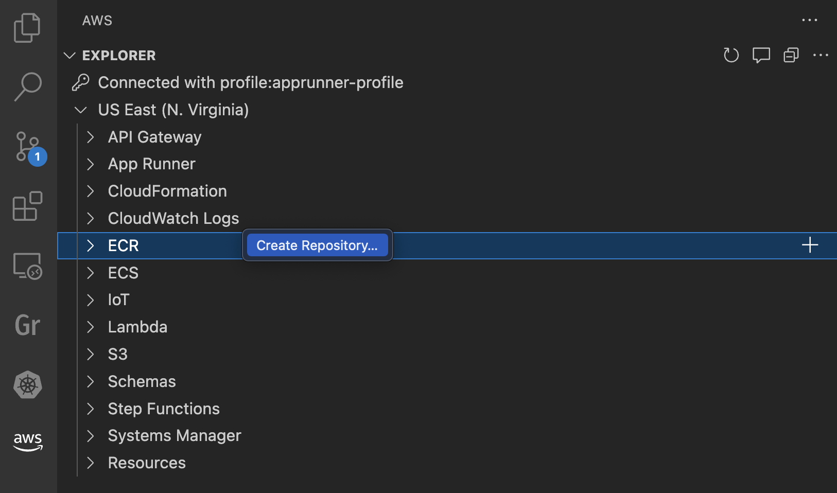Click the Collapse All icon

tap(791, 55)
